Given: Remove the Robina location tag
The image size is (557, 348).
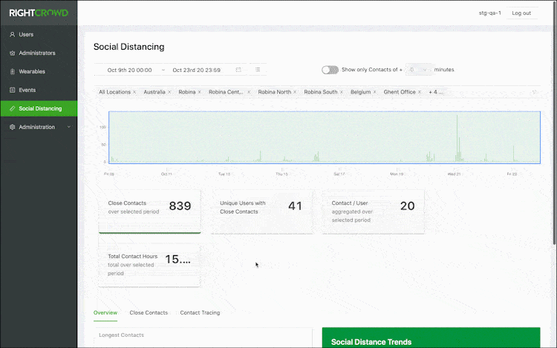Looking at the screenshot, I should (200, 92).
